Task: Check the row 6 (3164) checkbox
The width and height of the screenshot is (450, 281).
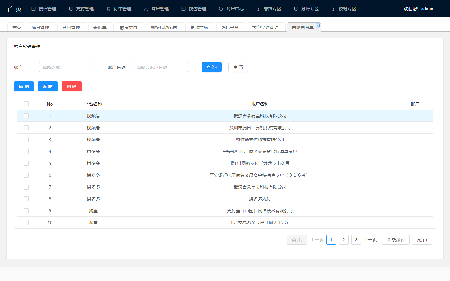Action: [x=26, y=175]
